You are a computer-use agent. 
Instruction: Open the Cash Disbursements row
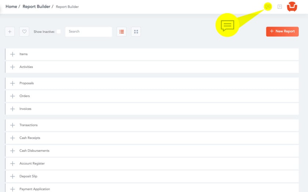click(x=34, y=151)
